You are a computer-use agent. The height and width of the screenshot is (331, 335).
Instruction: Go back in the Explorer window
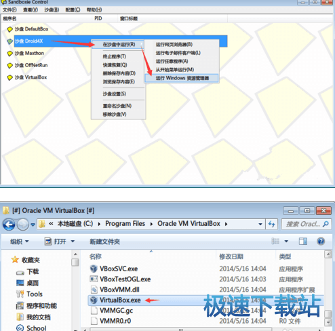pos(9,225)
